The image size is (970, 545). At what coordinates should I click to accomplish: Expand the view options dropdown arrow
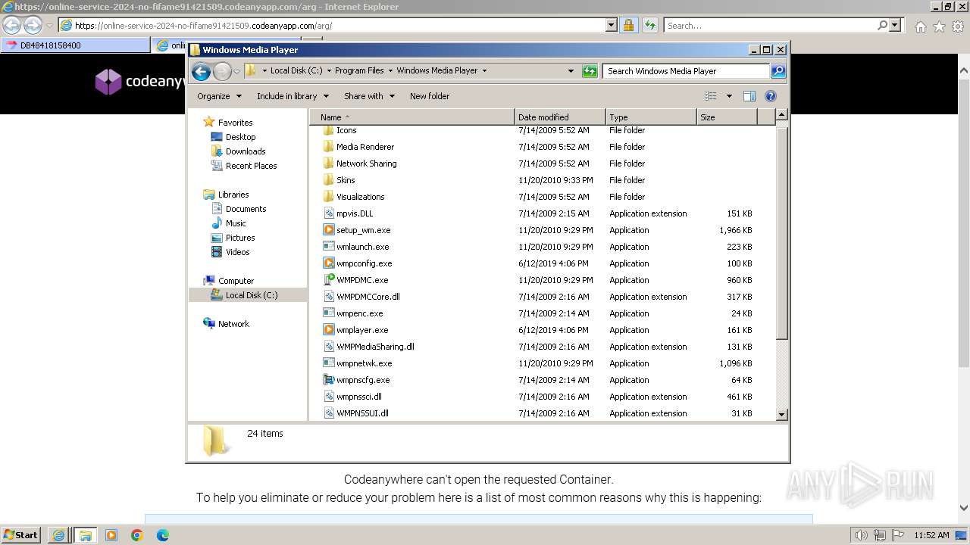pos(729,96)
